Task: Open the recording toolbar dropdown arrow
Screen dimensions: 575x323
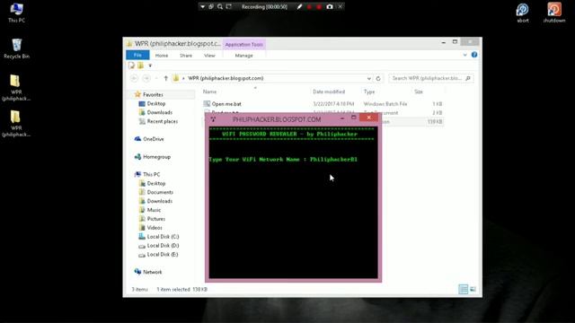Action: (202, 6)
